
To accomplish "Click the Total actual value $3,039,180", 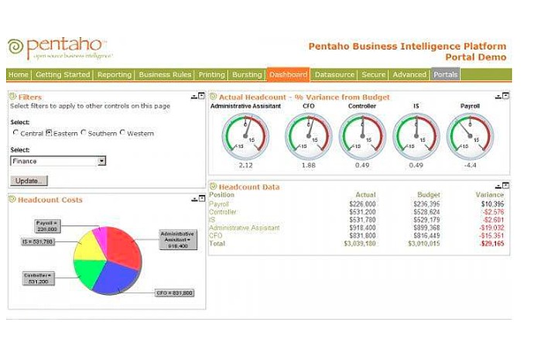I will click(360, 244).
